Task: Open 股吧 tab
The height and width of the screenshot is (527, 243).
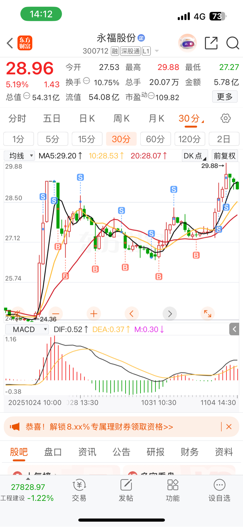Action: [19, 452]
